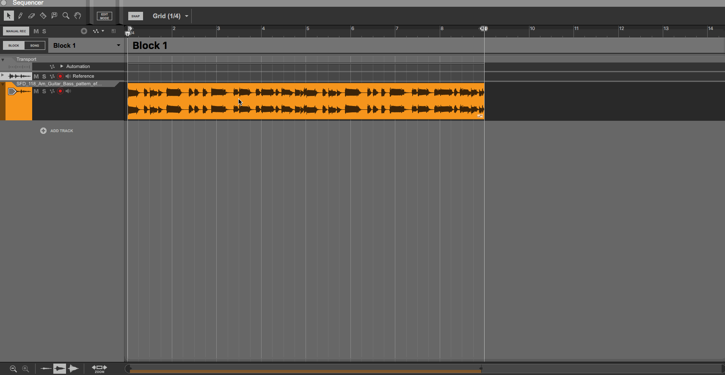Click the horizontal scrollbar at the bottom
The width and height of the screenshot is (725, 375).
(425, 369)
